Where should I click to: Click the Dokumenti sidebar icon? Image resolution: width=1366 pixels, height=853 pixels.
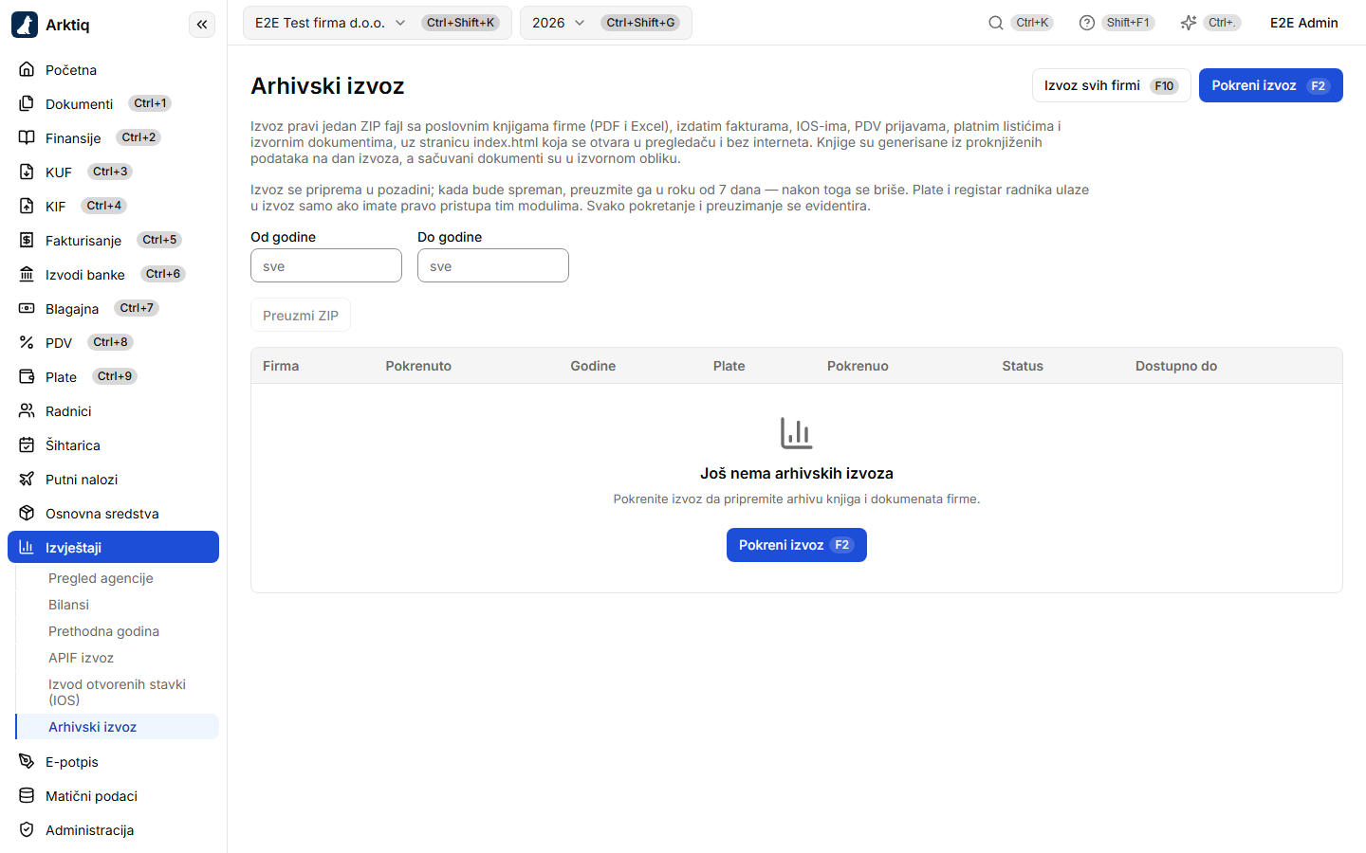tap(27, 103)
